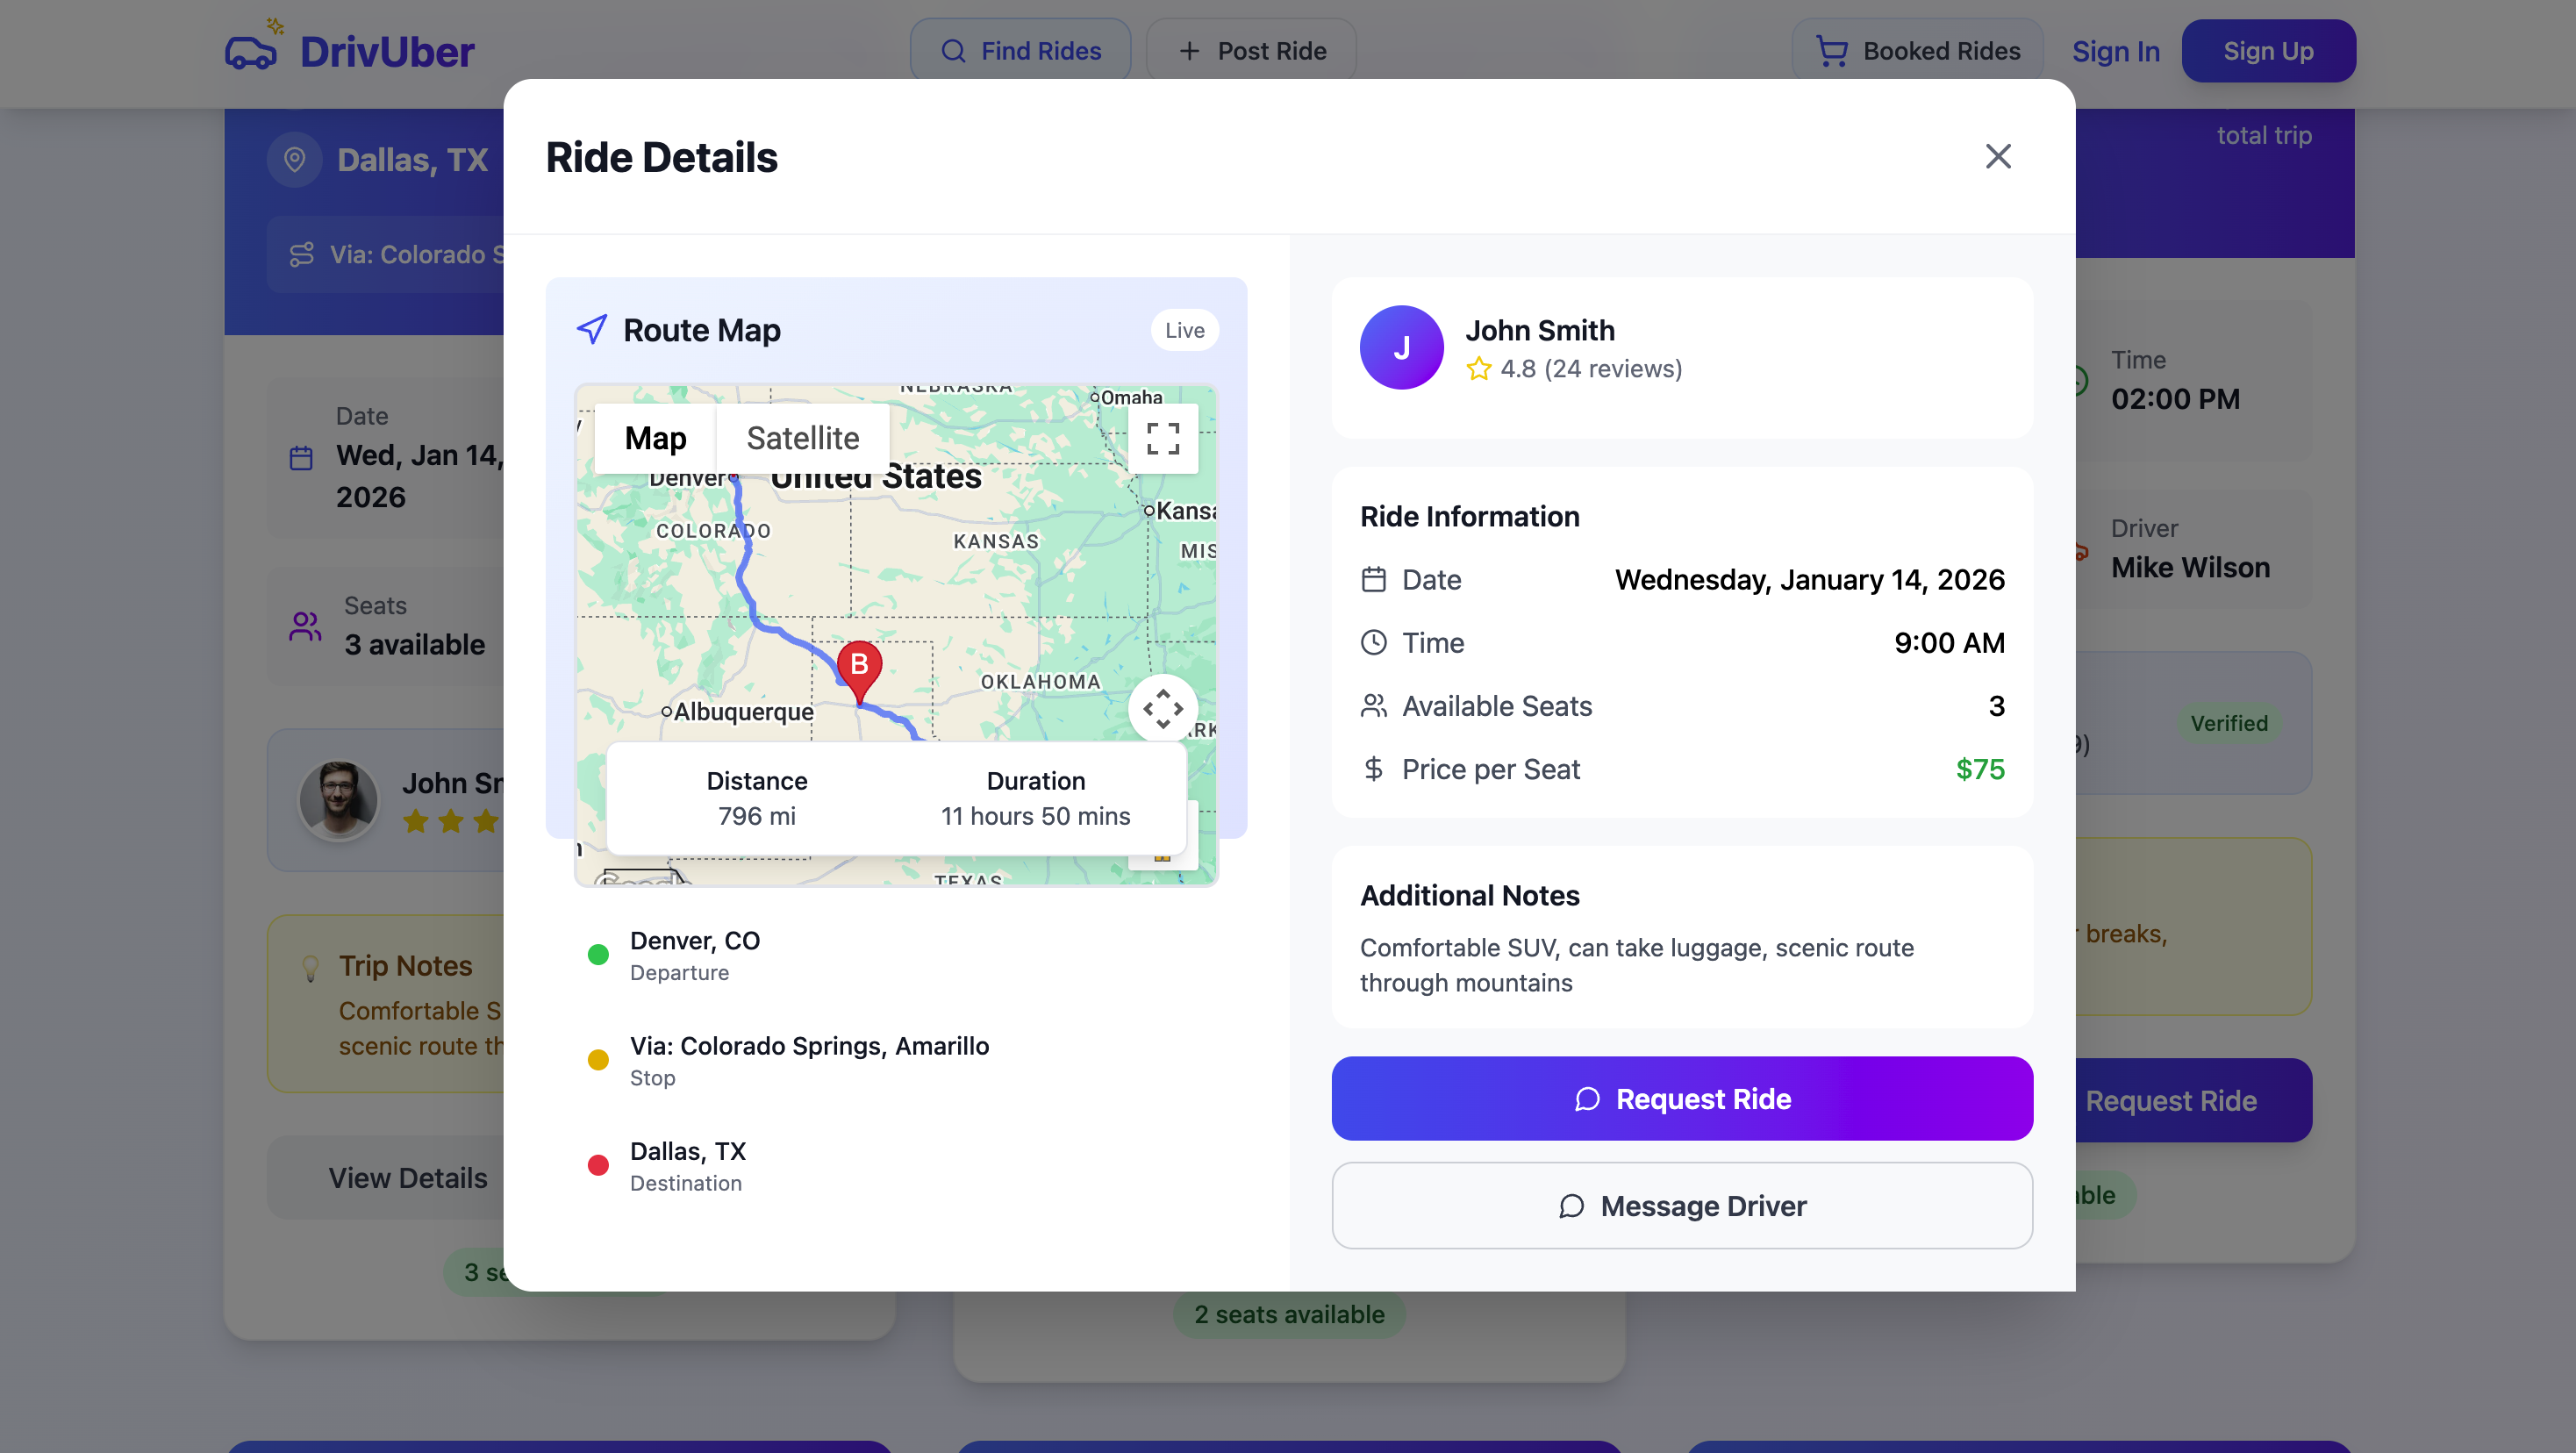This screenshot has width=2576, height=1453.
Task: Click the Live badge on Route Map
Action: point(1184,330)
